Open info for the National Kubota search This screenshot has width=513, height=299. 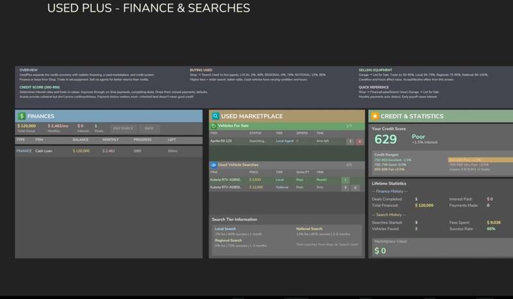345,188
